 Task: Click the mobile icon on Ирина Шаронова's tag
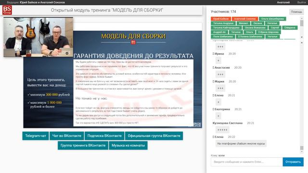259,32
